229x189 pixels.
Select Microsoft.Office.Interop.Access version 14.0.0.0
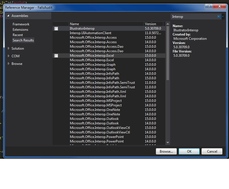click(109, 42)
